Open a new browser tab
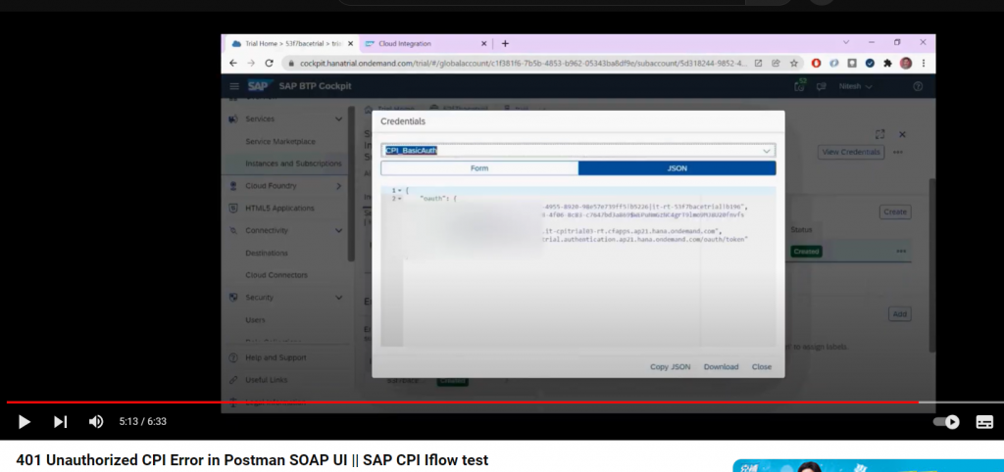This screenshot has width=1004, height=472. 505,43
